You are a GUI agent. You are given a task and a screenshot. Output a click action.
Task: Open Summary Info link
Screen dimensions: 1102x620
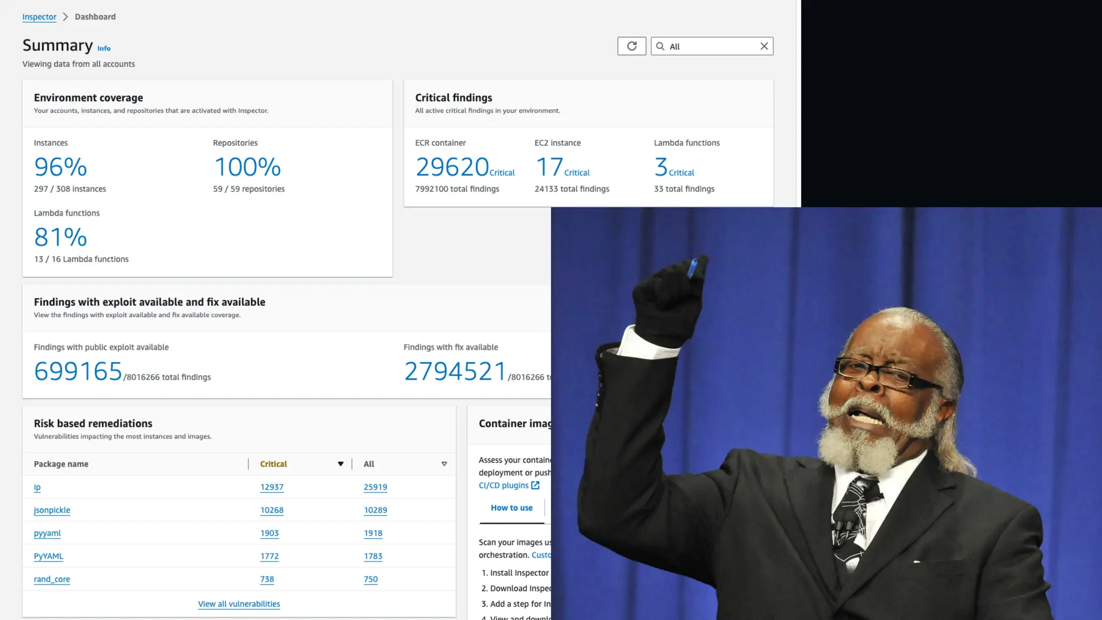[x=104, y=48]
